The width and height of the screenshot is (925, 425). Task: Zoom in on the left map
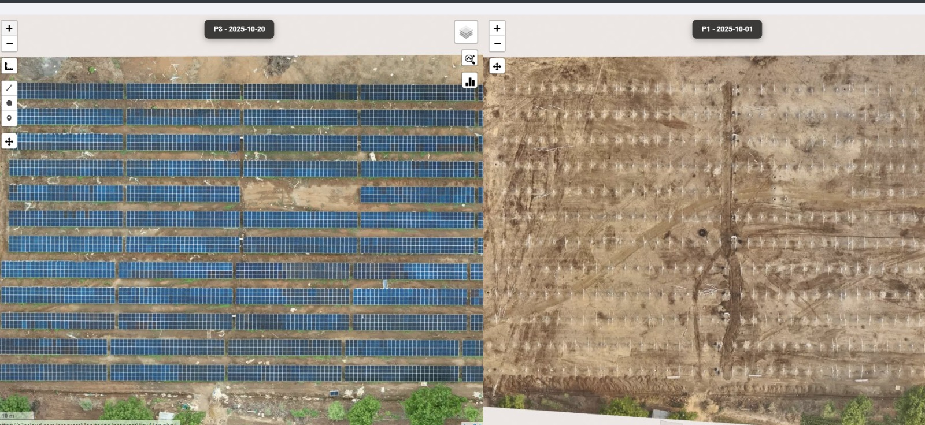click(9, 28)
